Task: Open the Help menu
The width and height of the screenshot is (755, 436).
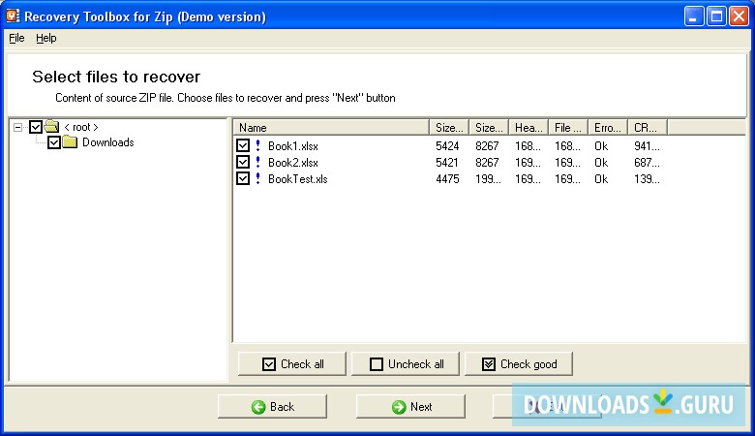Action: (x=46, y=38)
